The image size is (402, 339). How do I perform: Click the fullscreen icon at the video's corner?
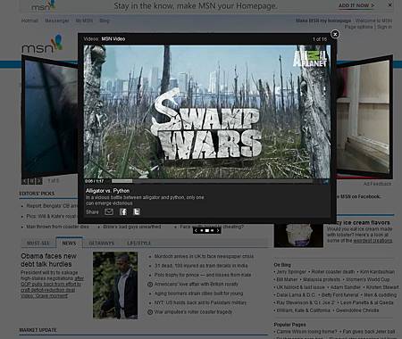point(326,181)
